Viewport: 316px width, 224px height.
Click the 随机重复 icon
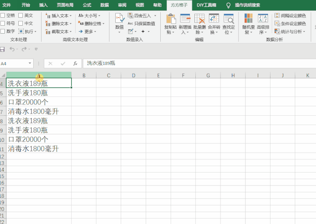248,18
